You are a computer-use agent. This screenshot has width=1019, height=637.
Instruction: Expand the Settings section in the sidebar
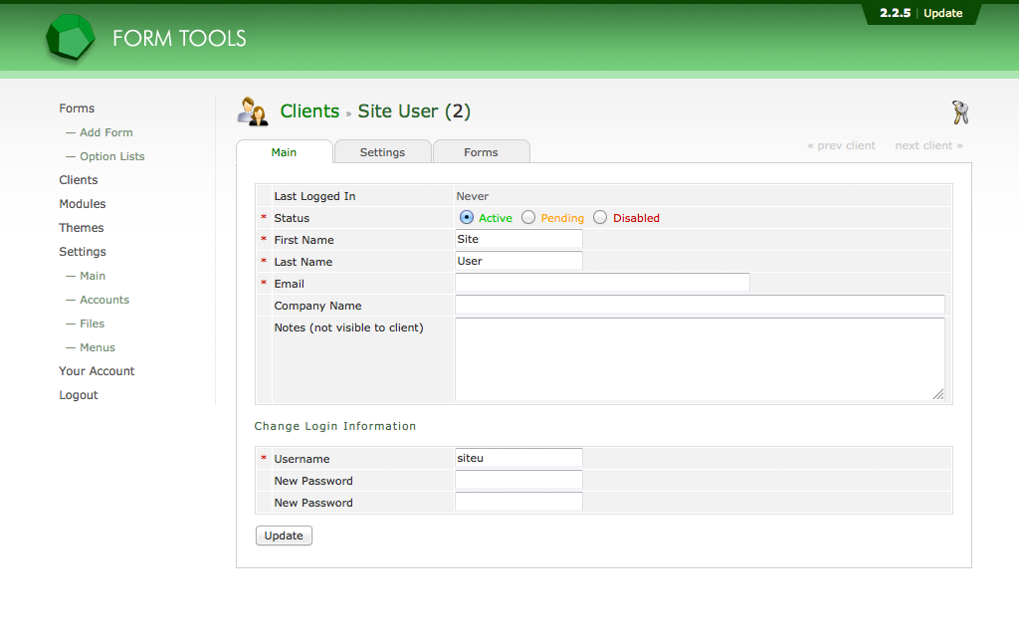pyautogui.click(x=83, y=251)
